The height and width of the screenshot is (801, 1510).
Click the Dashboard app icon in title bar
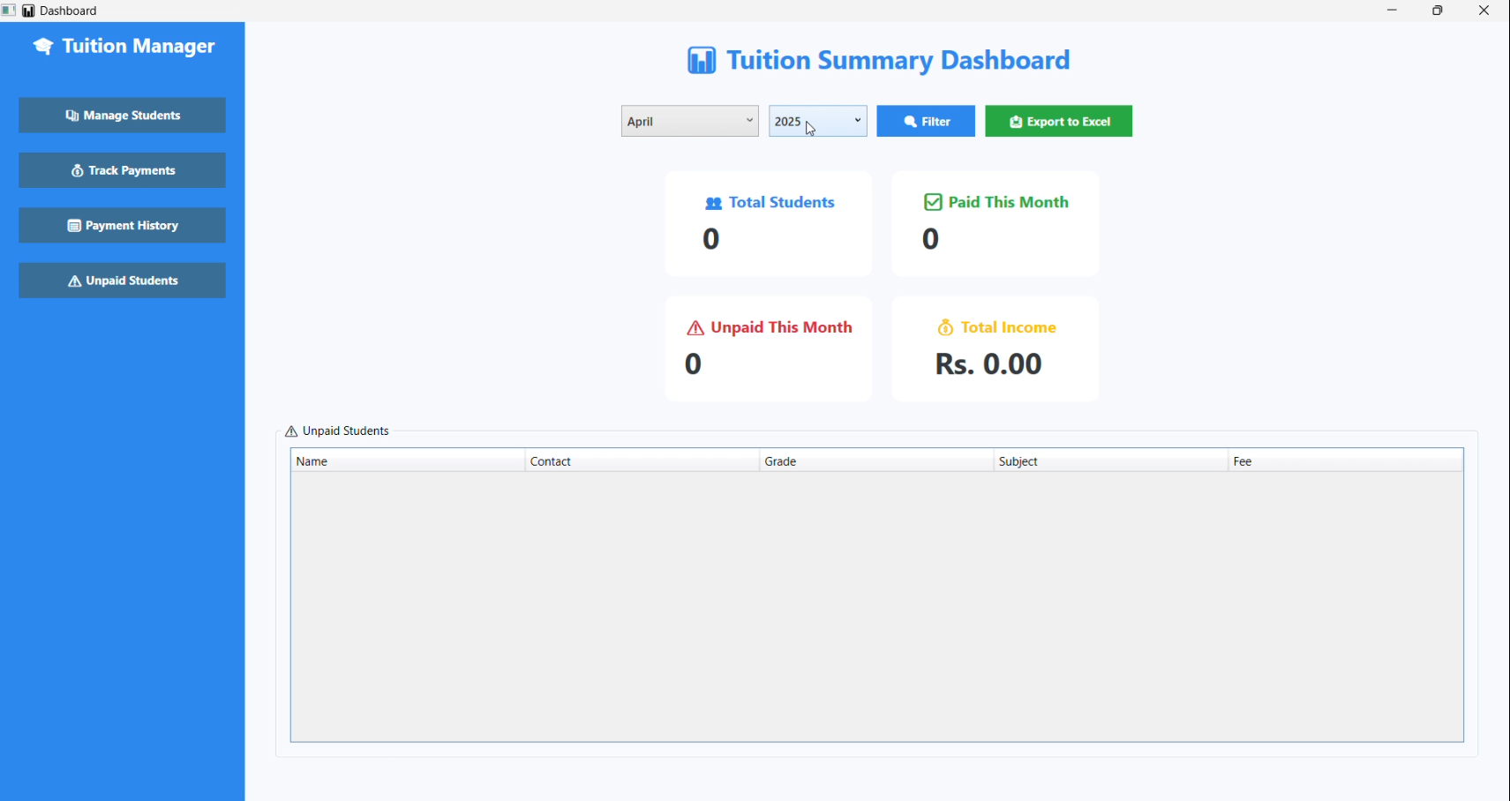28,11
